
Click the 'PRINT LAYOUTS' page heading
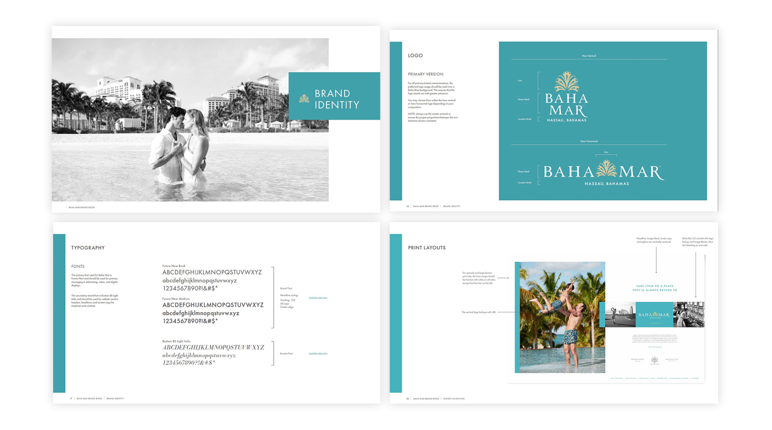427,248
